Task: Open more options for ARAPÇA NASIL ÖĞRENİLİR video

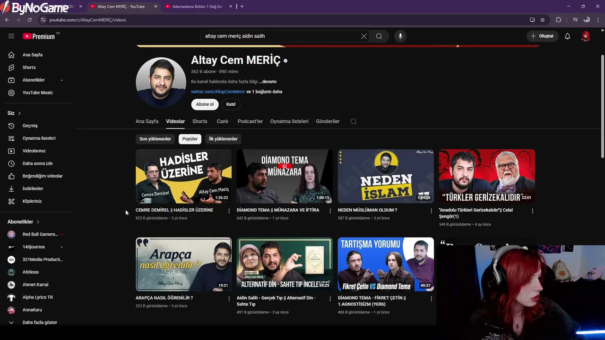Action: (x=229, y=299)
